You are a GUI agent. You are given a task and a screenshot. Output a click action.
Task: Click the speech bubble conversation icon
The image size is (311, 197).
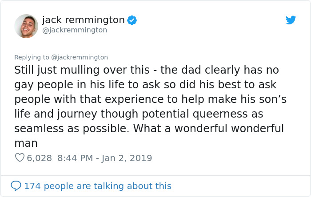point(16,185)
